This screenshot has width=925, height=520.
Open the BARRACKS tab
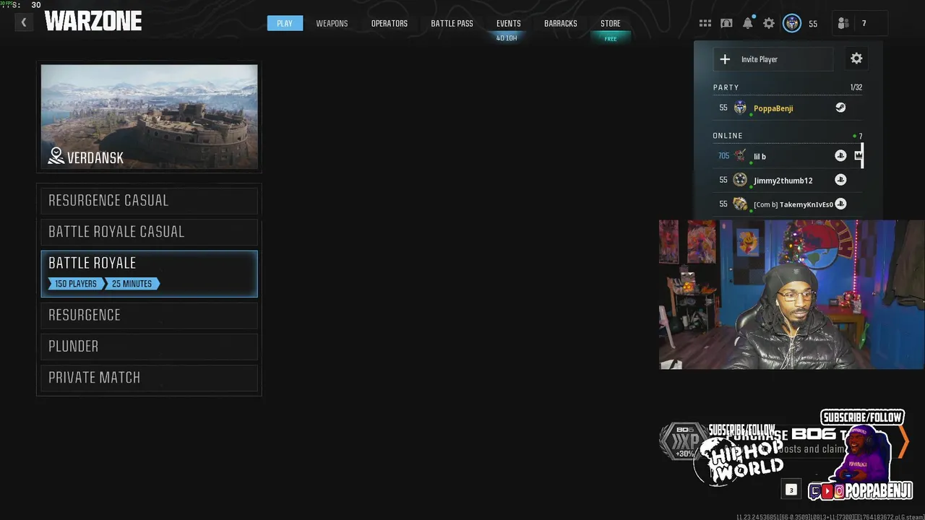pos(561,23)
